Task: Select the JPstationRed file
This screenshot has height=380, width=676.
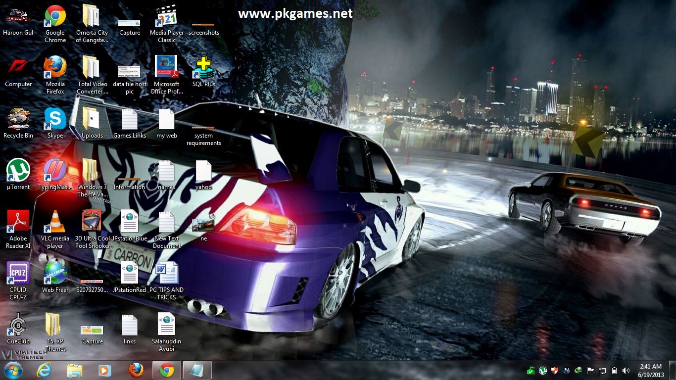Action: (x=130, y=278)
